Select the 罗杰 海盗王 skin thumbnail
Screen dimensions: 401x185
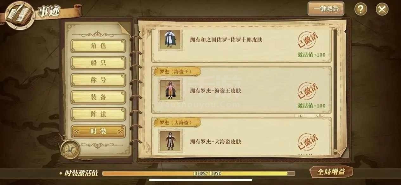click(x=169, y=90)
